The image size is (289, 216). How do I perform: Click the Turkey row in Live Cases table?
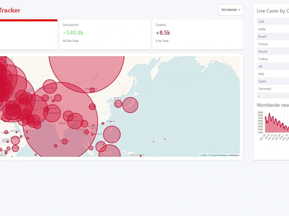(273, 59)
